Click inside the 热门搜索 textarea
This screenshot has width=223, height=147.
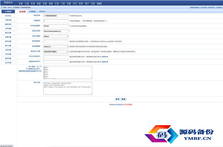coord(68,72)
